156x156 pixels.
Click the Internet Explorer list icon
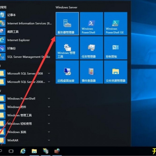[x=2, y=40]
